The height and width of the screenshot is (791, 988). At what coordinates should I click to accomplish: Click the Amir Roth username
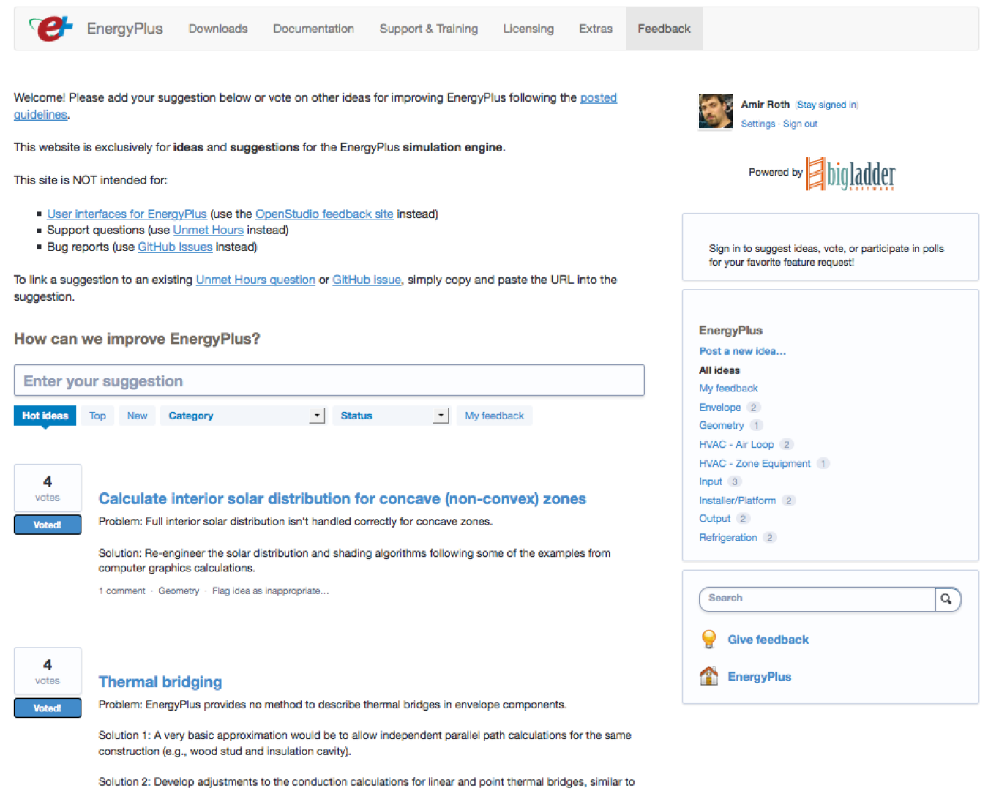765,105
